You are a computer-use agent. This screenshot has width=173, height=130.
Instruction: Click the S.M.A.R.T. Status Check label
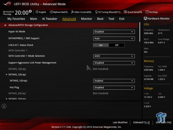point(21,45)
